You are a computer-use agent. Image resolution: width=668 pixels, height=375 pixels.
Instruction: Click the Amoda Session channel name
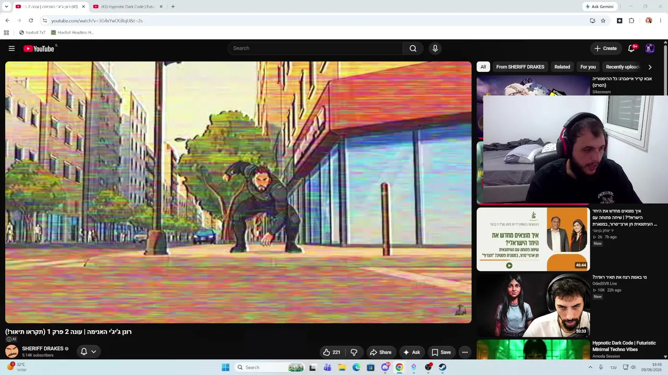click(x=606, y=356)
